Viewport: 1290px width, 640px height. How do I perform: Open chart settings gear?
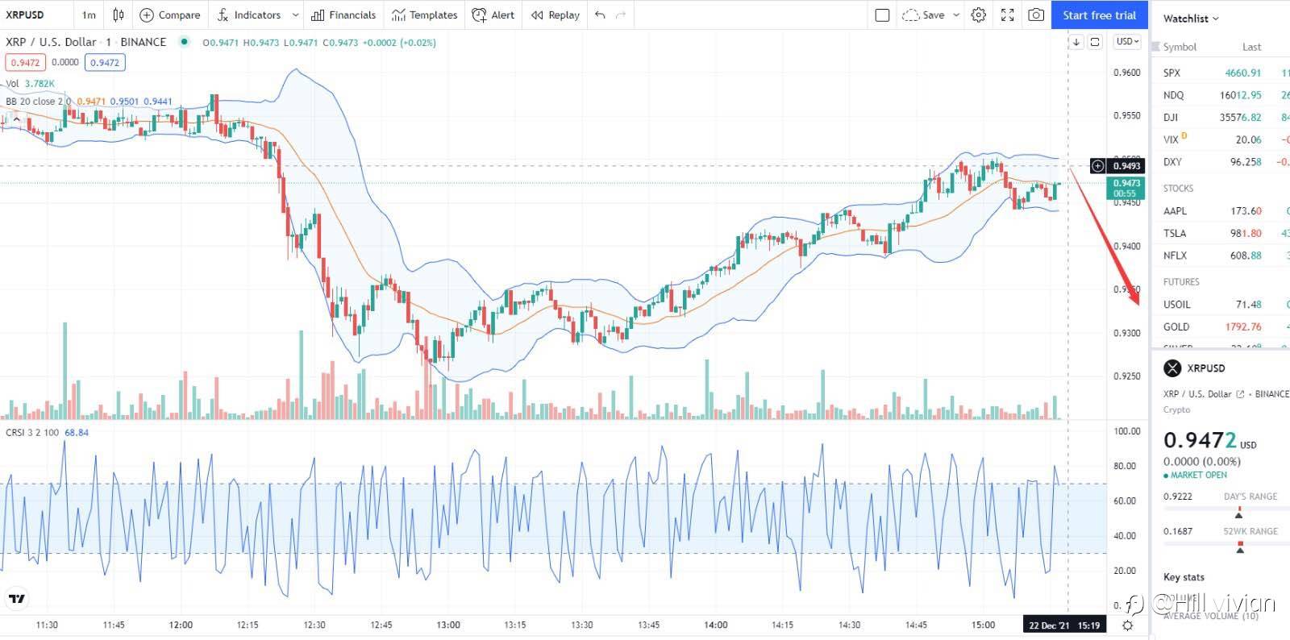[978, 15]
